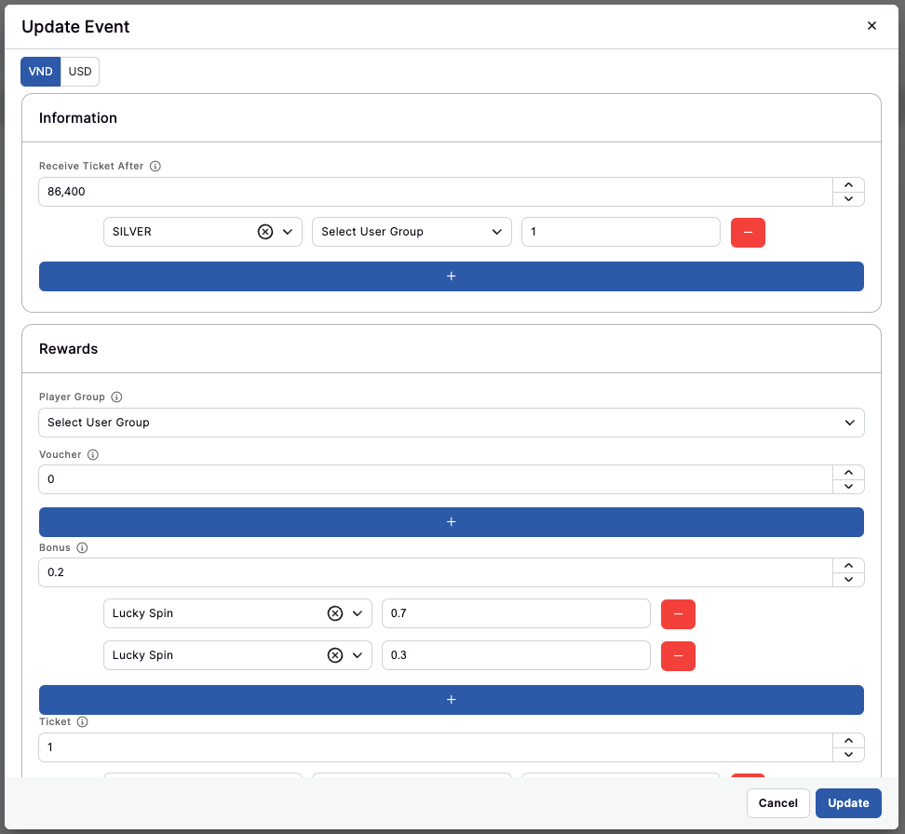Click info icon next to Receive Ticket After
Viewport: 905px width, 834px height.
pyautogui.click(x=155, y=167)
